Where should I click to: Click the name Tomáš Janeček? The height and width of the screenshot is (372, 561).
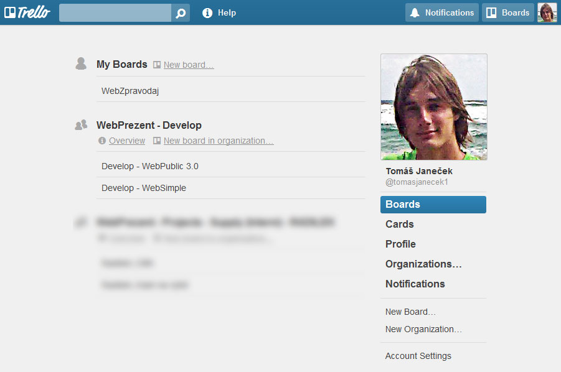pyautogui.click(x=419, y=171)
